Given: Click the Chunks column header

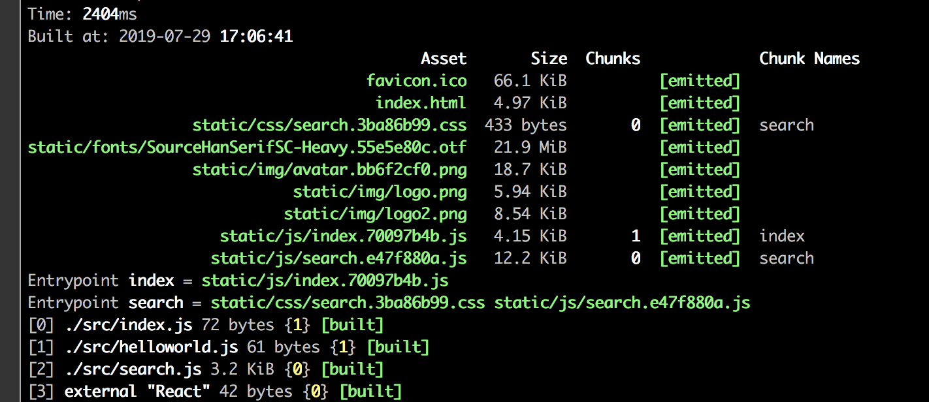Looking at the screenshot, I should coord(613,59).
